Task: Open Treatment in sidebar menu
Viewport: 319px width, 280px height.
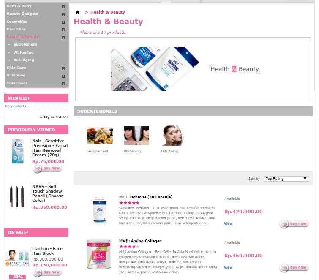Action: pos(17,83)
